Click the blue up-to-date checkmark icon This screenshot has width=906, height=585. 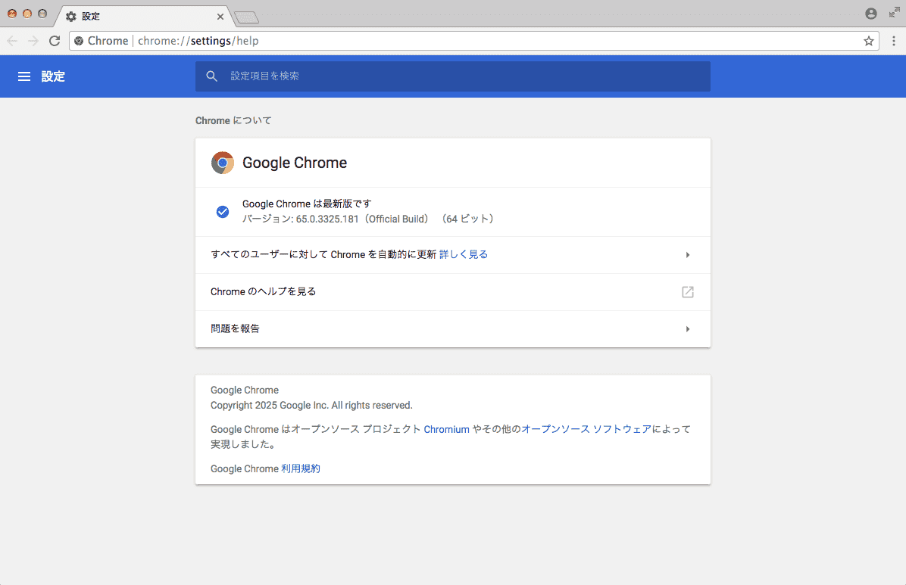223,212
